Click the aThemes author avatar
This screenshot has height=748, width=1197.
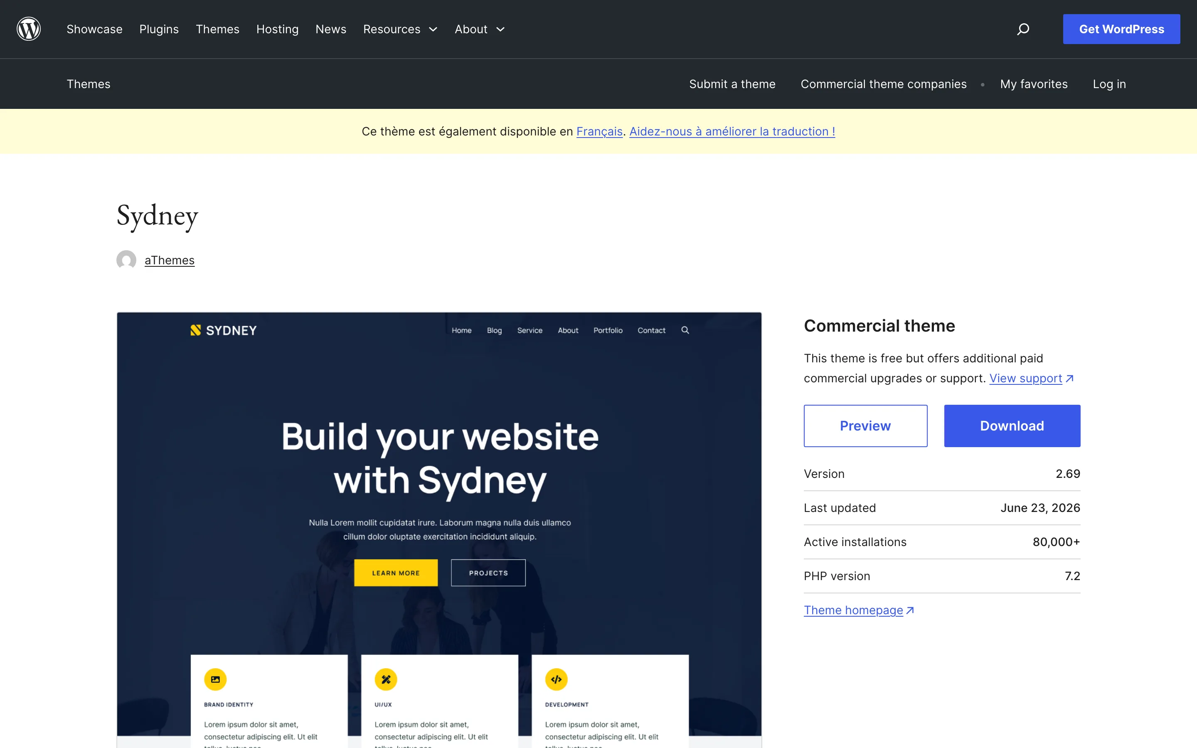[x=126, y=260]
